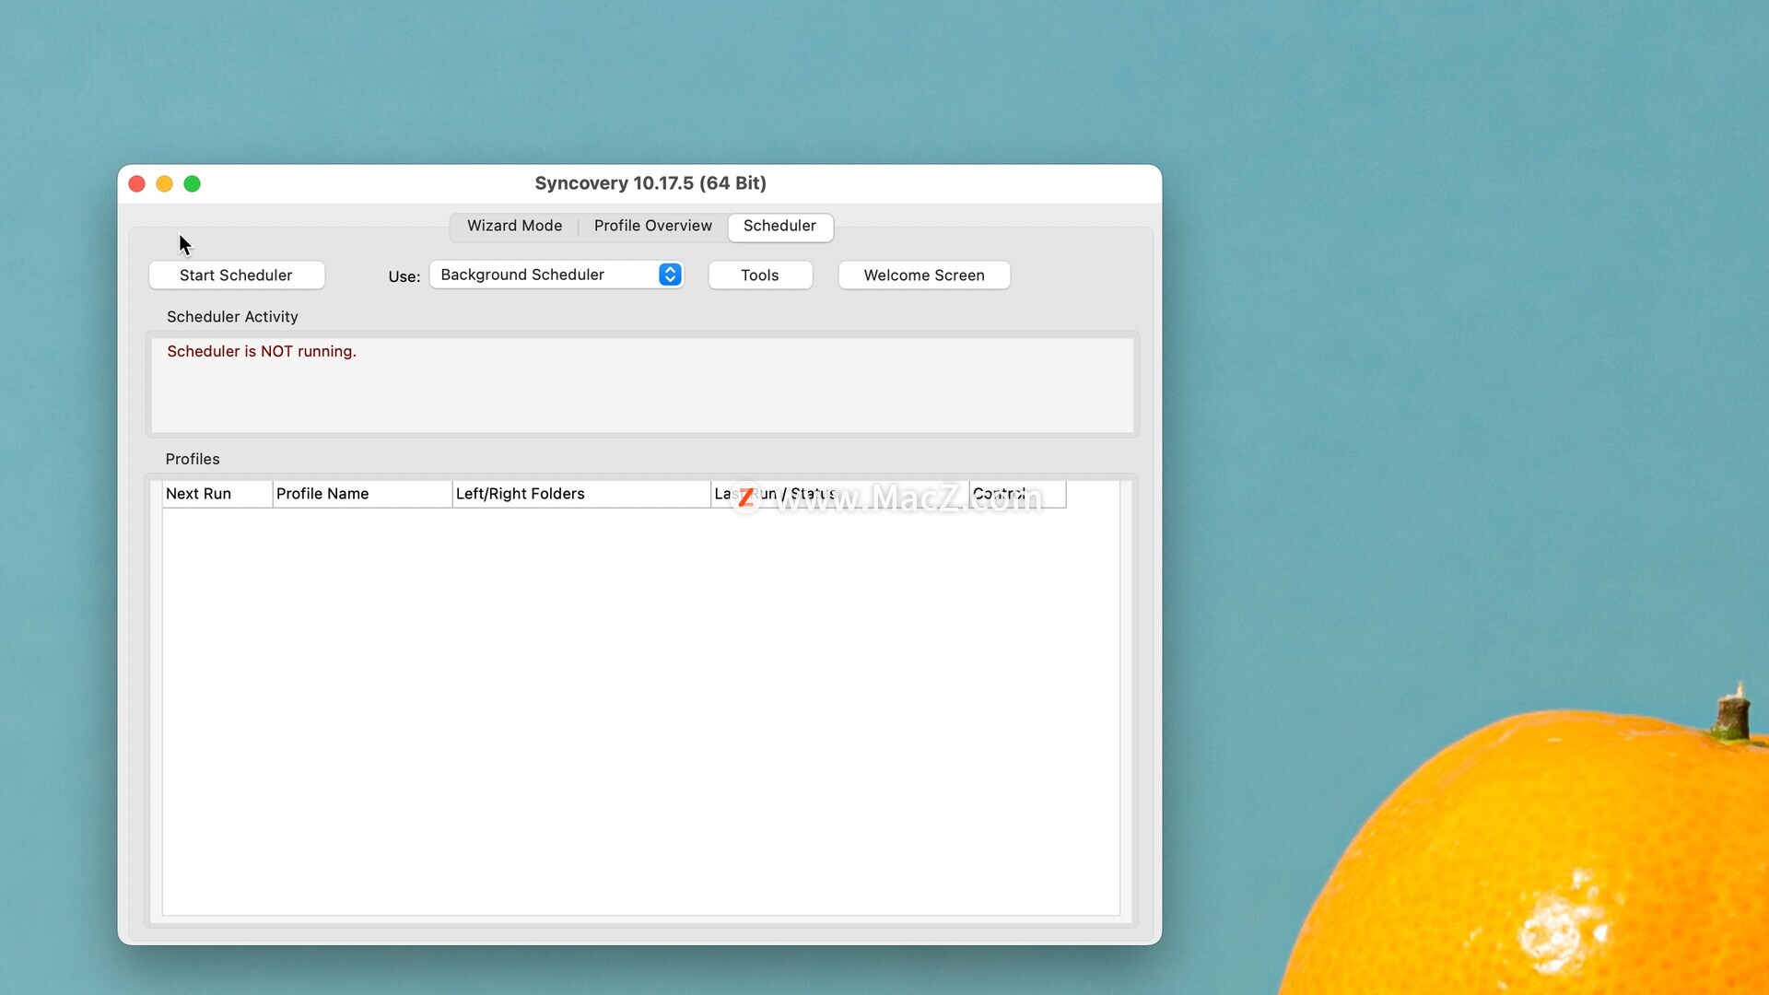Viewport: 1769px width, 995px height.
Task: Click the Next Run column header
Action: click(217, 494)
